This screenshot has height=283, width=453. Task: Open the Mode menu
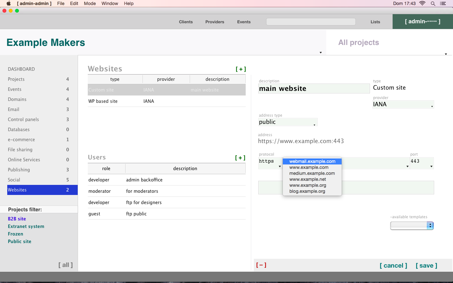pos(90,3)
